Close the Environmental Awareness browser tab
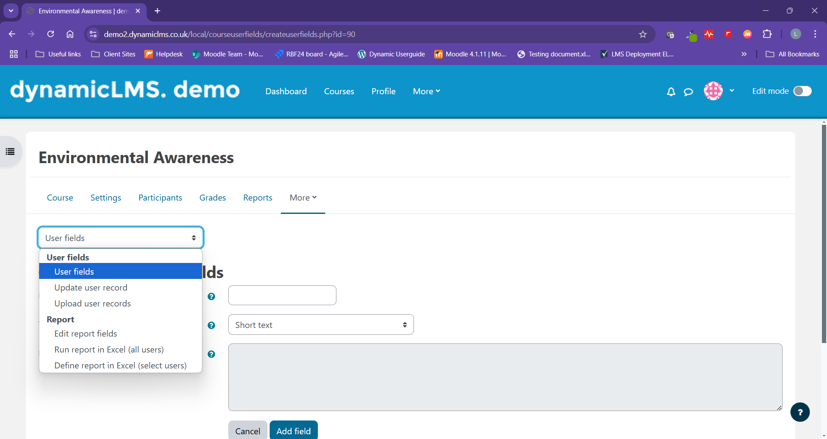This screenshot has width=827, height=439. 138,11
